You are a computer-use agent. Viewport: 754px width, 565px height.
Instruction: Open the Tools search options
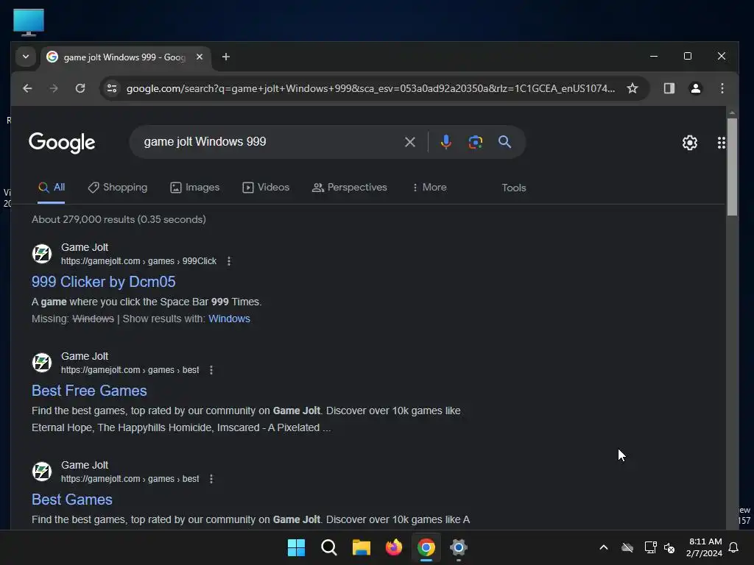pyautogui.click(x=513, y=188)
